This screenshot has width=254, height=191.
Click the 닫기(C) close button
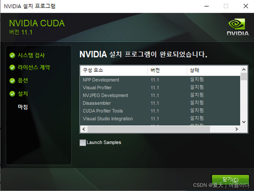(230, 180)
